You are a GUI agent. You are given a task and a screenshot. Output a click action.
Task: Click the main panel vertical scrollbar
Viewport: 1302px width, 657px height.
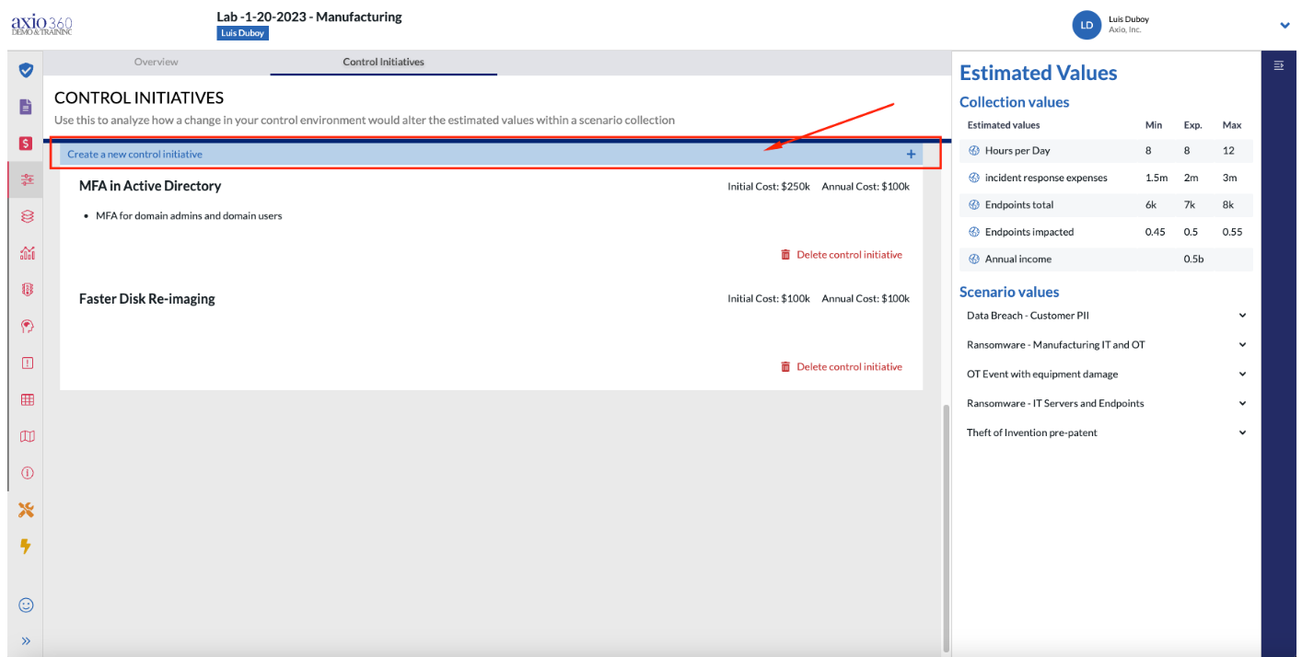pos(946,526)
